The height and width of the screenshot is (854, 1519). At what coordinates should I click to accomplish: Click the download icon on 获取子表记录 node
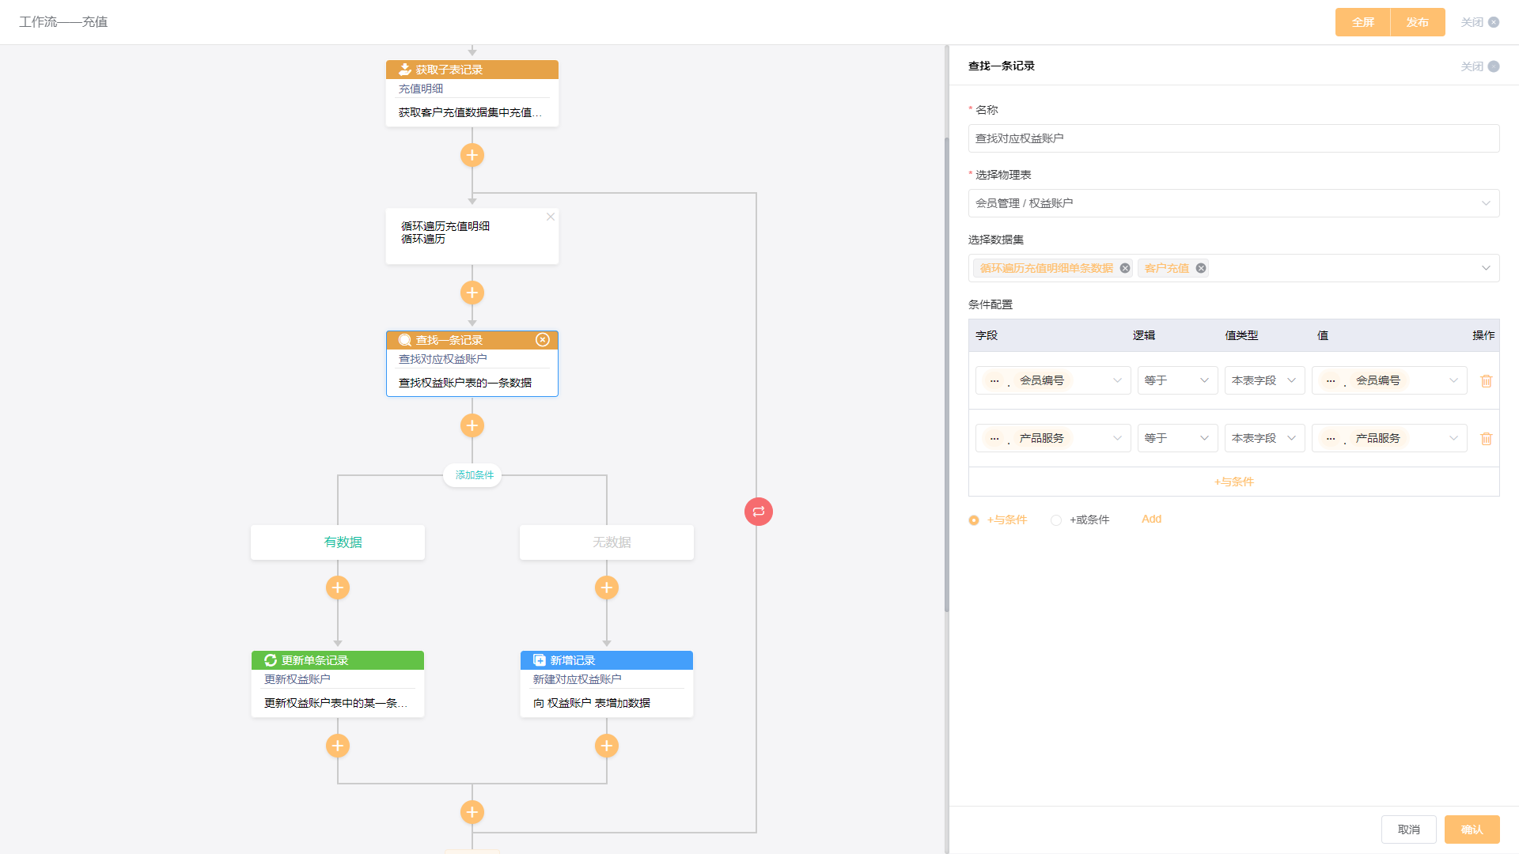tap(405, 70)
